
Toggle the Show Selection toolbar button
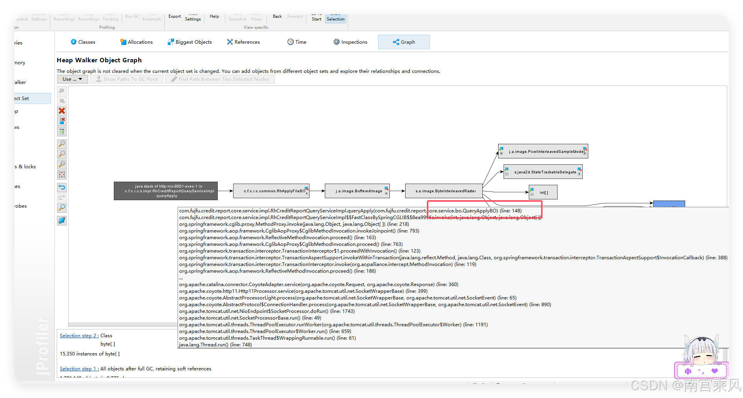335,19
